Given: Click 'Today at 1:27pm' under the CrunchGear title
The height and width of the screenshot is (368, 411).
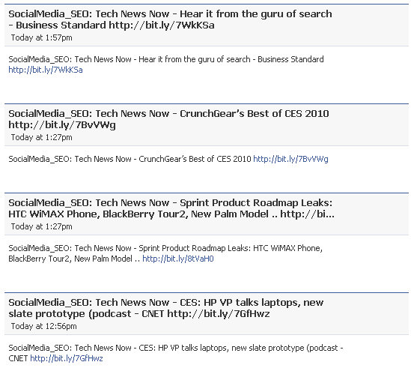Looking at the screenshot, I should tap(41, 138).
